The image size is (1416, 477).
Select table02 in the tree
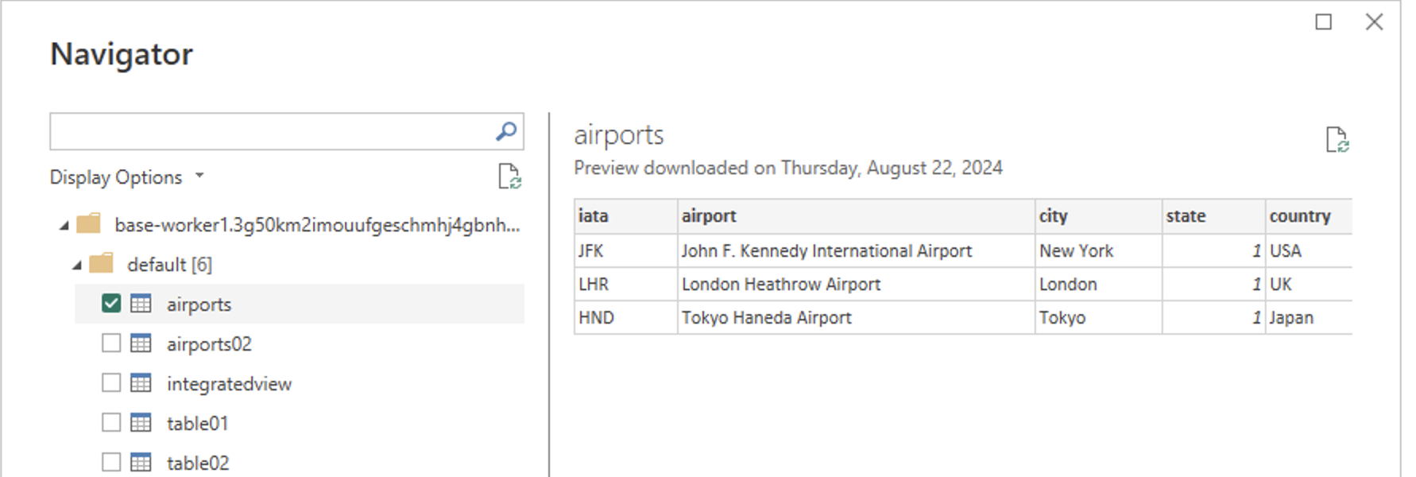pyautogui.click(x=198, y=463)
